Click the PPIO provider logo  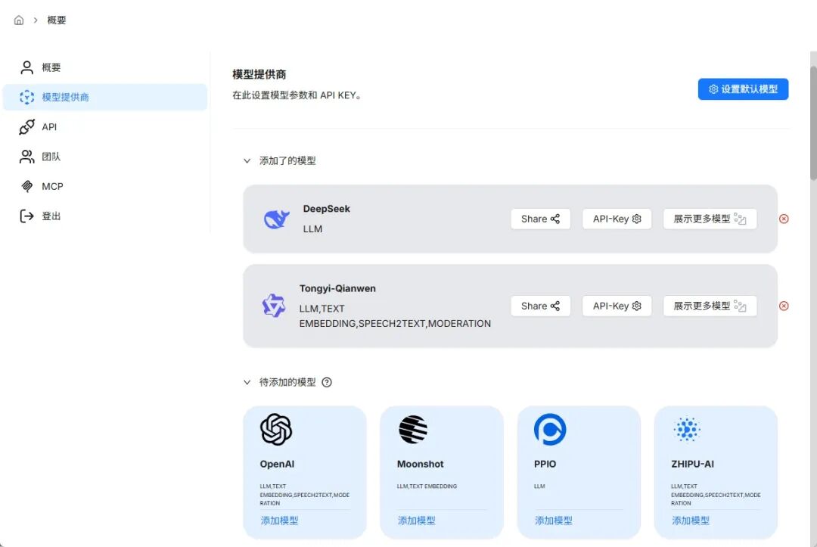548,429
